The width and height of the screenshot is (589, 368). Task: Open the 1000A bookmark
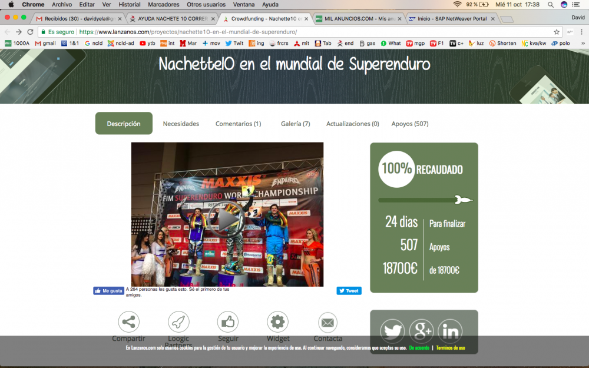pyautogui.click(x=17, y=43)
